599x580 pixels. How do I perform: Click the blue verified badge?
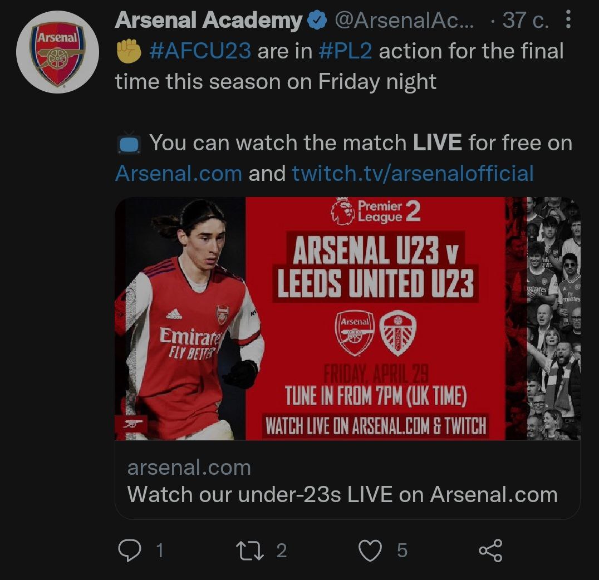[x=317, y=21]
